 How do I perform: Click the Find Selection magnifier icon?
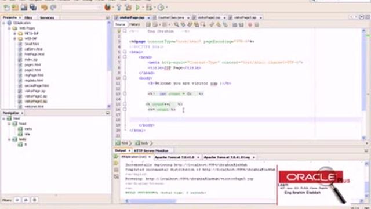176,24
